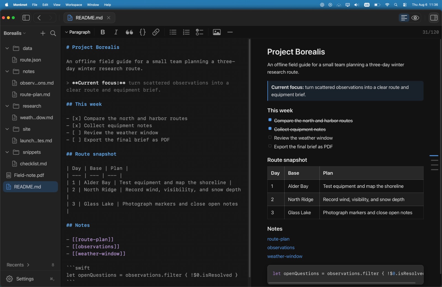Open checklist.md file
Image resolution: width=442 pixels, height=287 pixels.
[x=30, y=164]
